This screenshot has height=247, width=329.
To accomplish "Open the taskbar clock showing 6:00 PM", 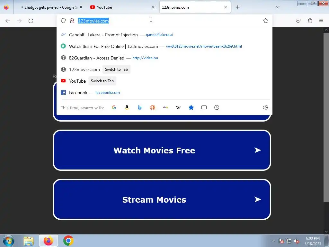I will (x=313, y=241).
